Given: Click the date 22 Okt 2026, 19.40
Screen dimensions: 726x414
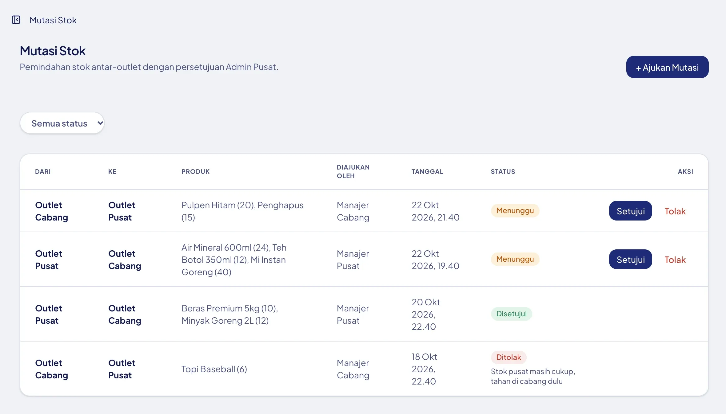Looking at the screenshot, I should pos(435,260).
